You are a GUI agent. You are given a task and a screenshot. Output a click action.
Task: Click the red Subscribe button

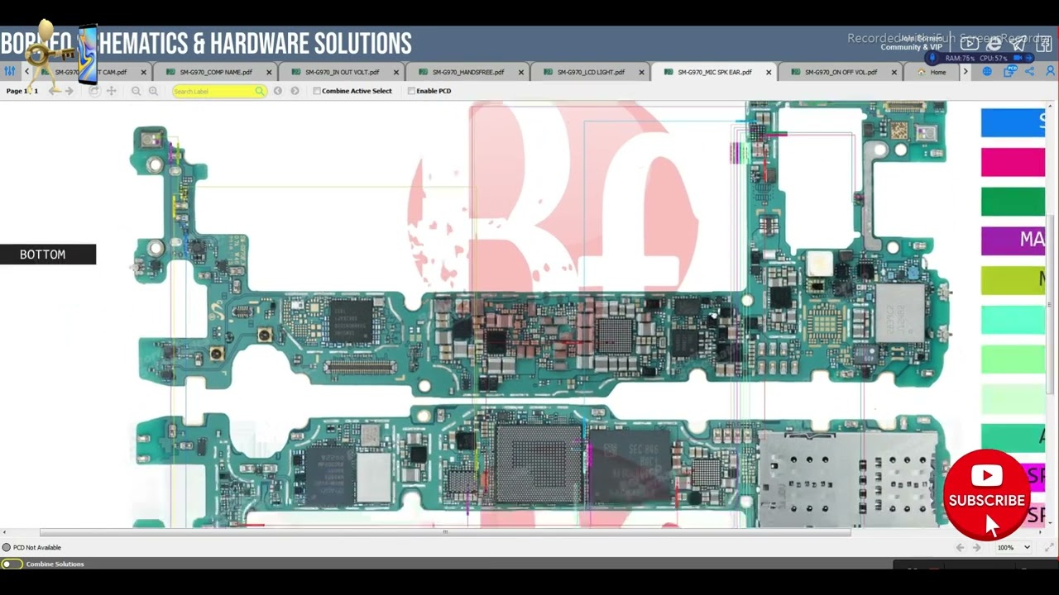986,493
